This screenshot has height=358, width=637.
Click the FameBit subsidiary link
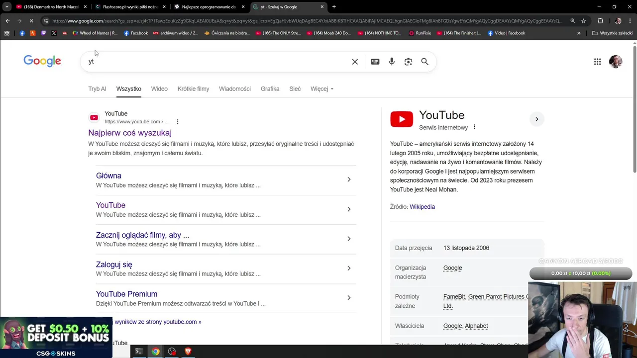tap(454, 297)
